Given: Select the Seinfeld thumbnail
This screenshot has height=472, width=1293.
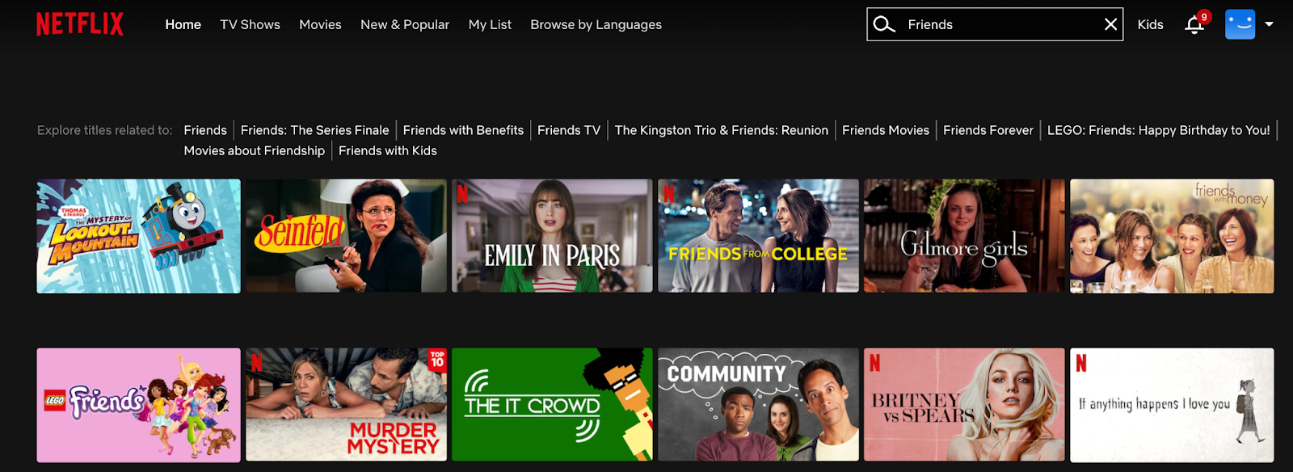Looking at the screenshot, I should (346, 236).
